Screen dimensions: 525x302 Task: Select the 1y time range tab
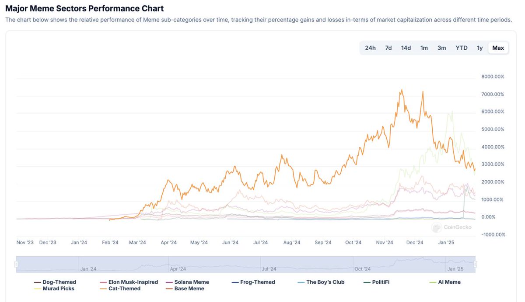coord(480,48)
